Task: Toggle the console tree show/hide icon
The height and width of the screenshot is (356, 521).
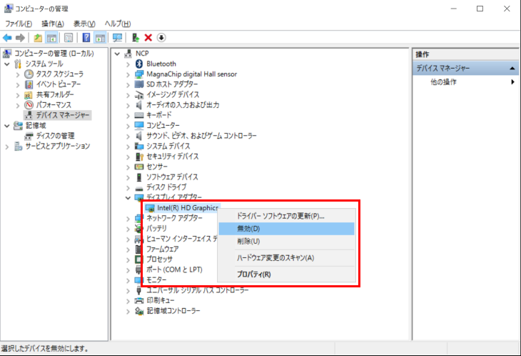Action: [51, 38]
